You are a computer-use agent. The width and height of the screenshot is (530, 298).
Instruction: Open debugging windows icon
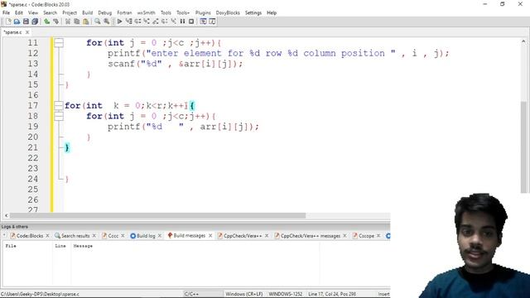pos(203,22)
